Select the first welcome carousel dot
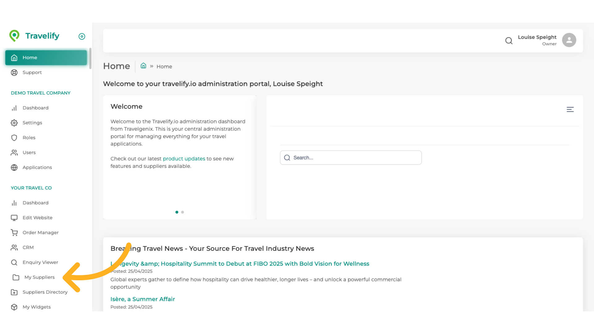The height and width of the screenshot is (334, 594). click(x=177, y=212)
